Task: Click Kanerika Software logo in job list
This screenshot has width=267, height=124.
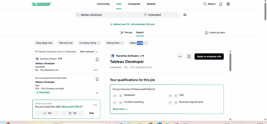Action: (x=37, y=59)
